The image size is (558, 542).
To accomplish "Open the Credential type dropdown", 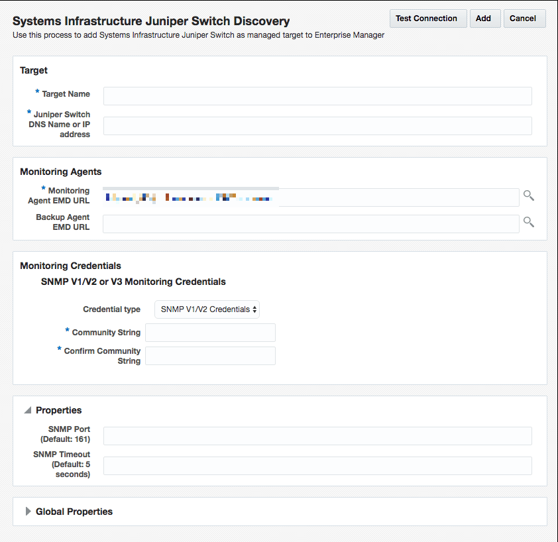I will 207,309.
